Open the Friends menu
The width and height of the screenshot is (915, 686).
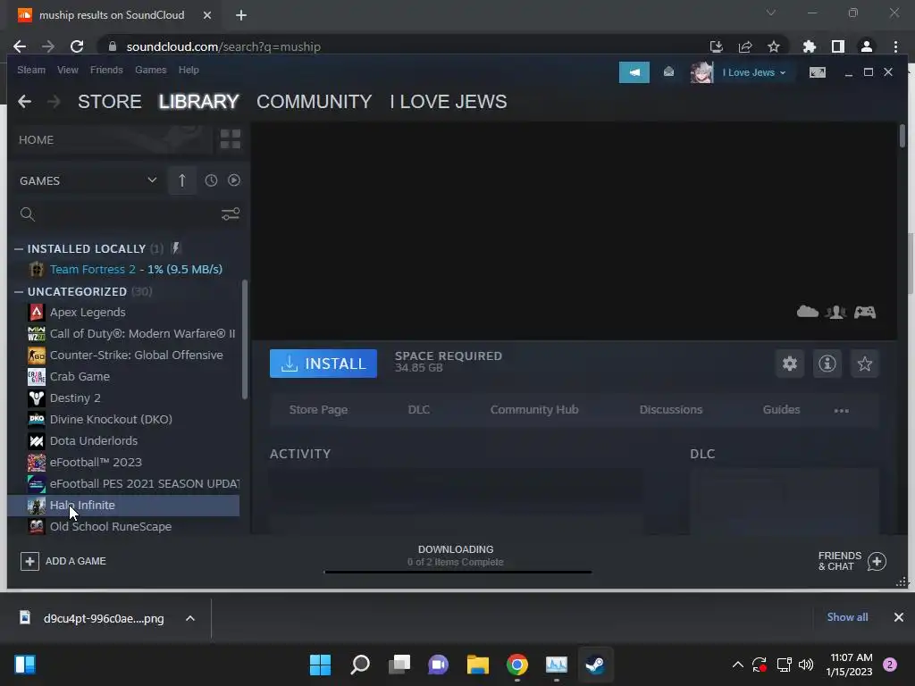(x=106, y=70)
